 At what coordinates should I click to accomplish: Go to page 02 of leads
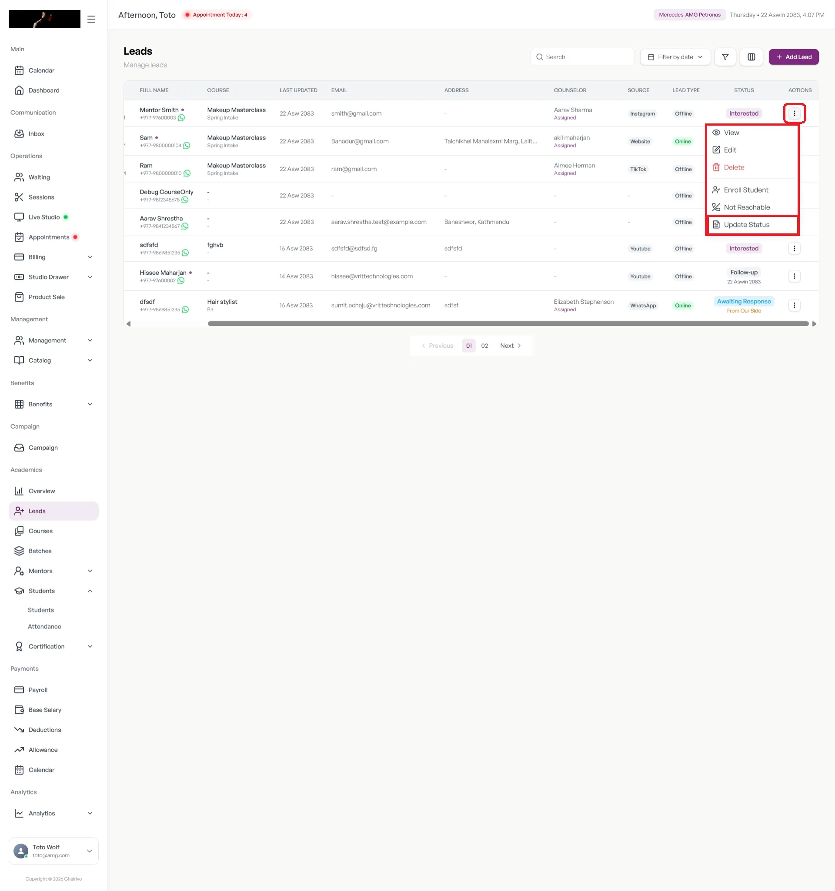484,346
